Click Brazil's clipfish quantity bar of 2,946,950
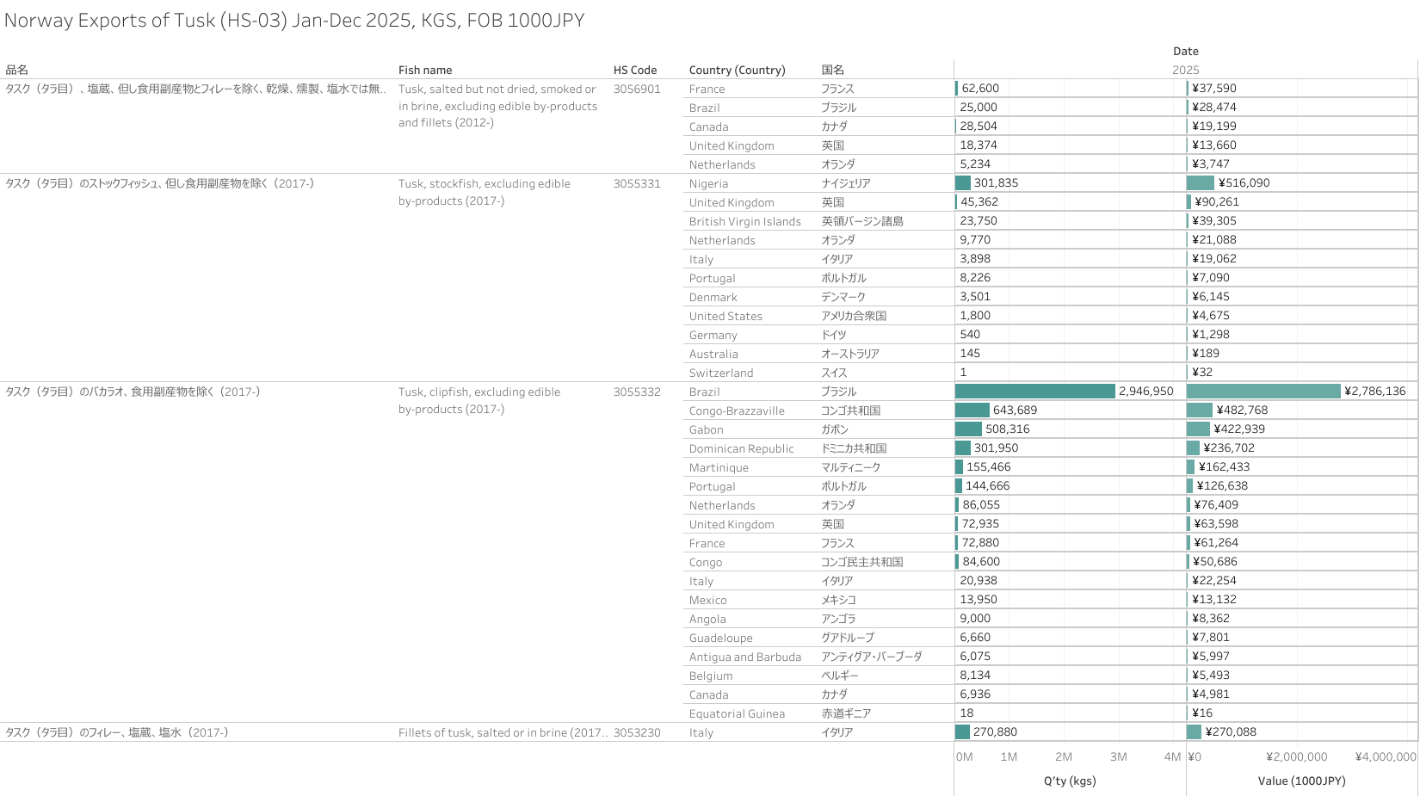The width and height of the screenshot is (1420, 796). [1034, 392]
